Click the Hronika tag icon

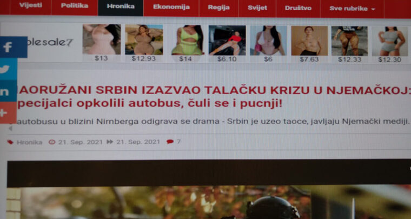10,142
